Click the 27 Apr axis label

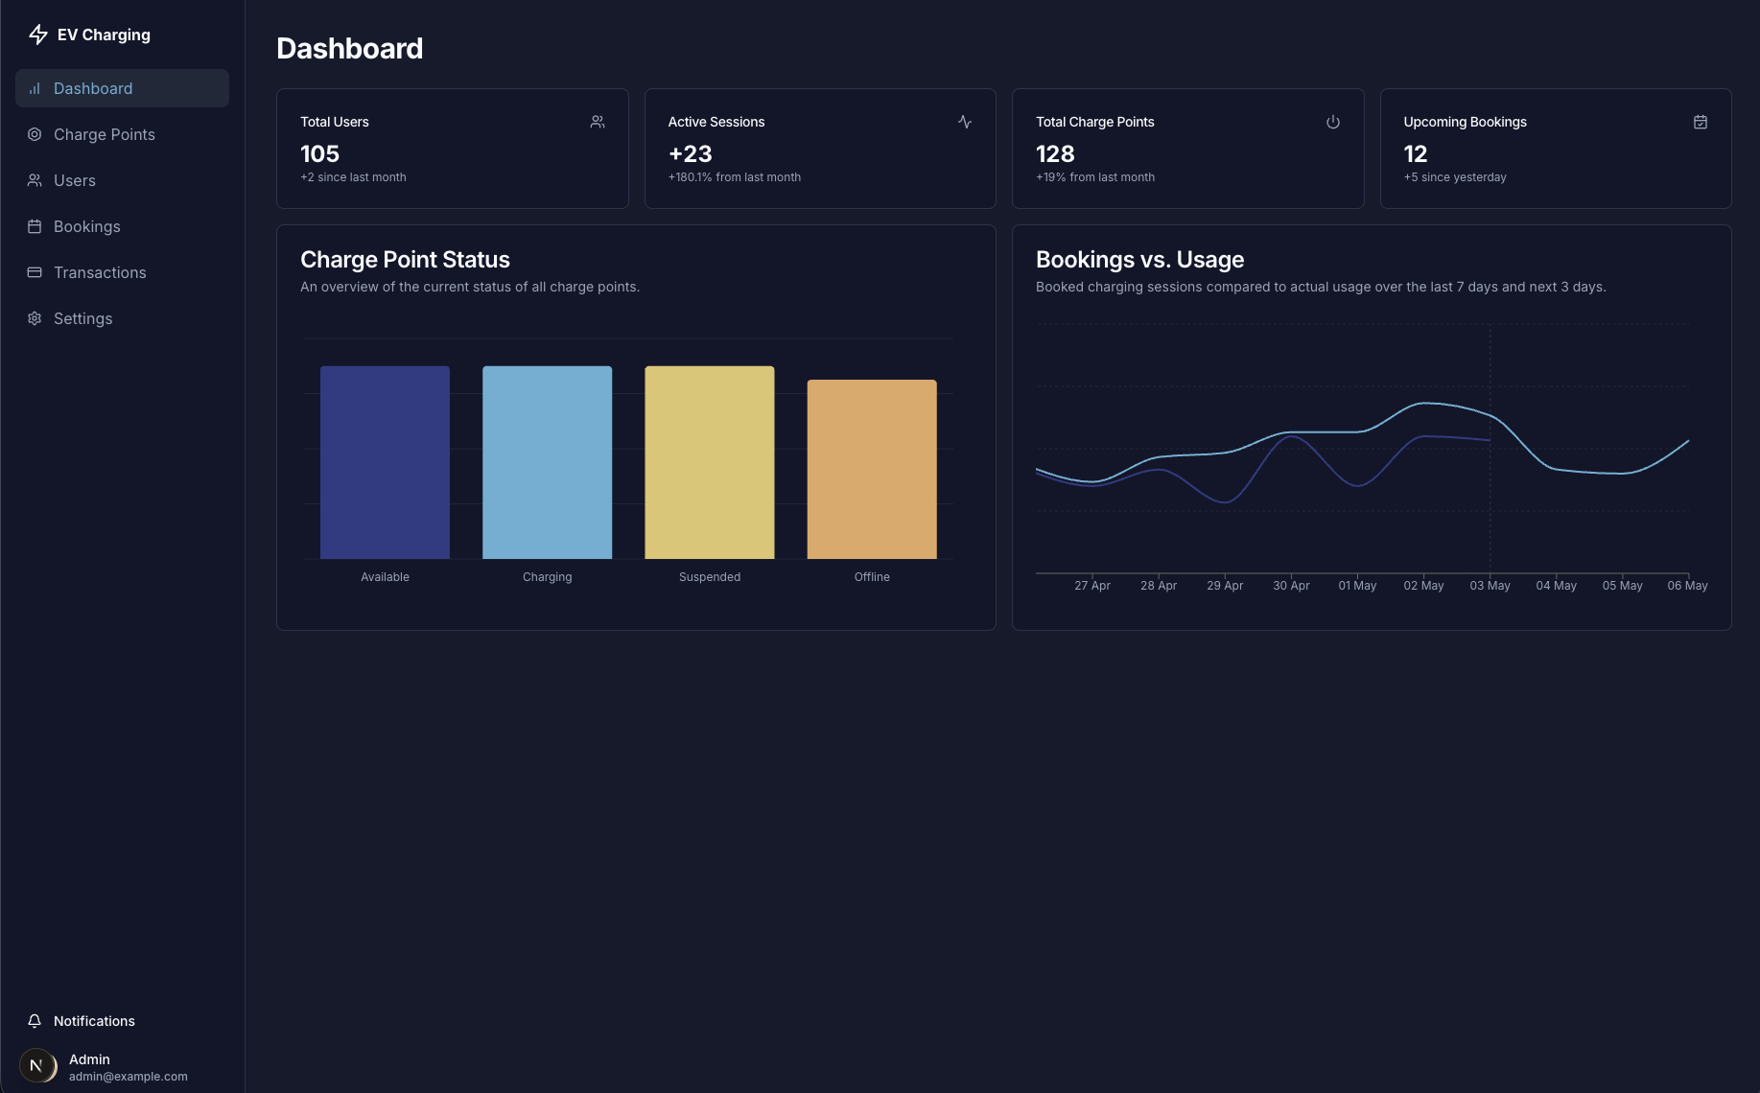1092,586
